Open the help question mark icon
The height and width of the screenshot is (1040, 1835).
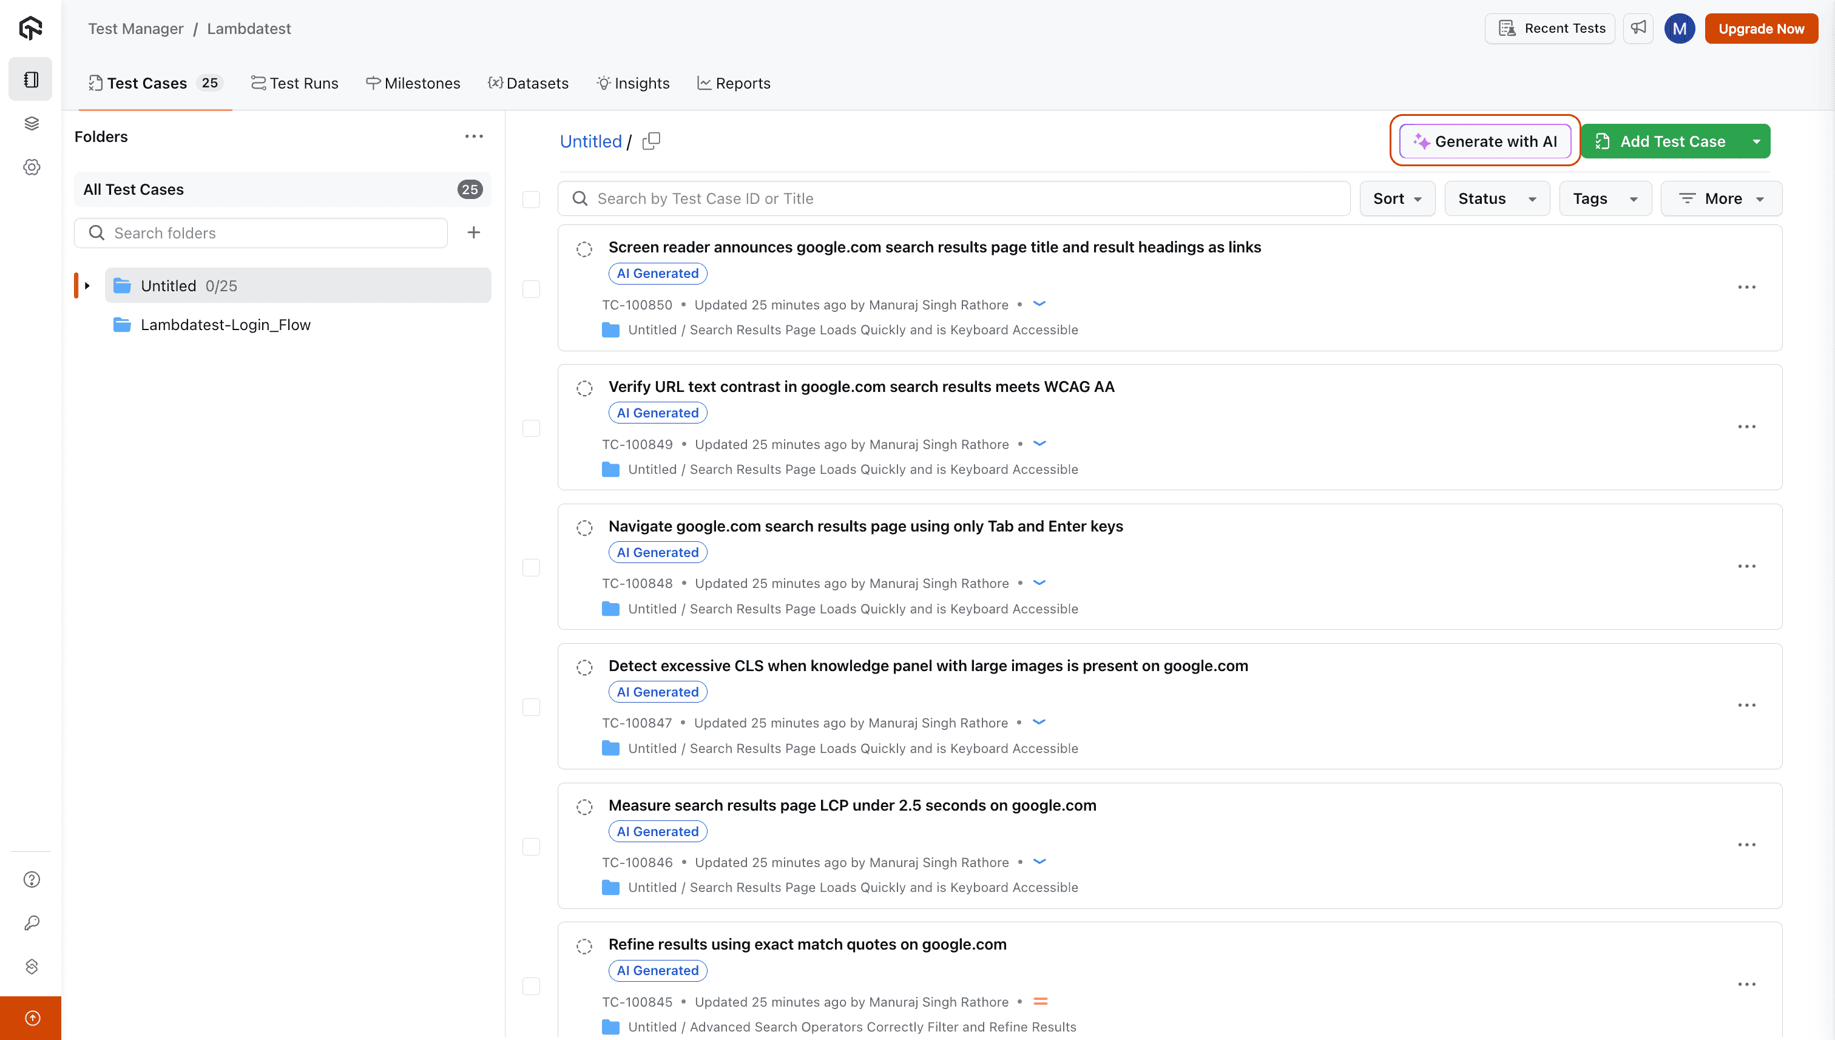pos(32,879)
